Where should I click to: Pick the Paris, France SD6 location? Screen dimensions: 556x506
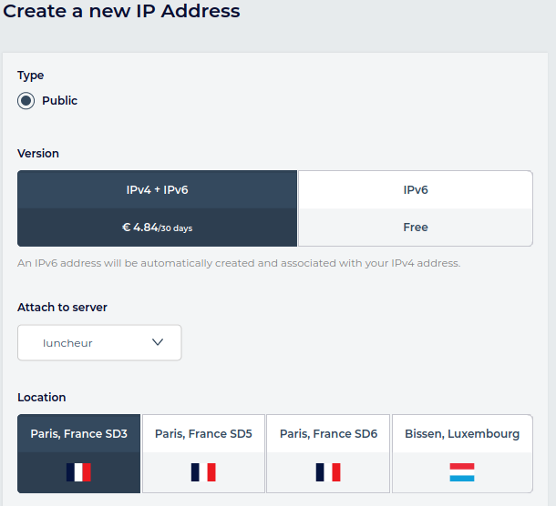click(x=328, y=434)
